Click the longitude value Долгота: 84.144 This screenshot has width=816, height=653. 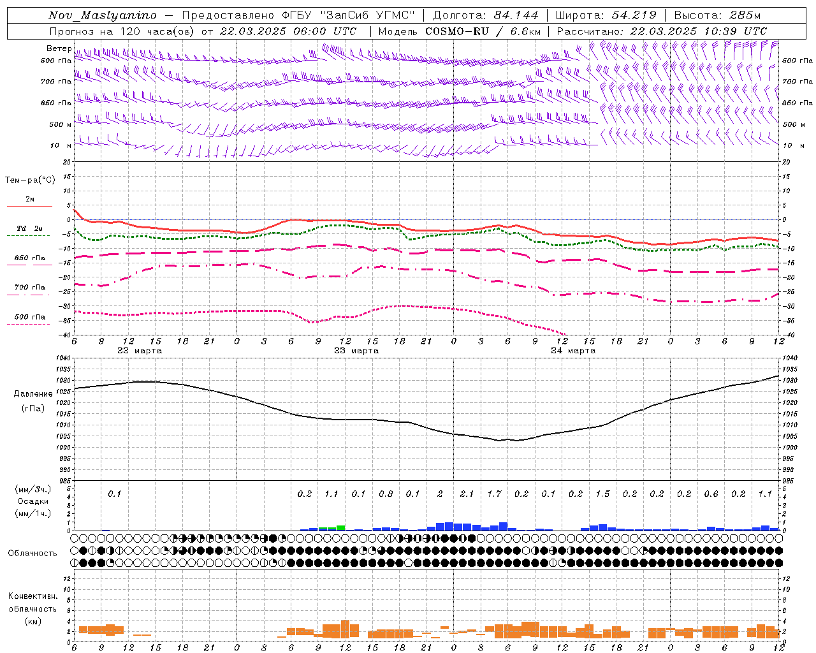[x=486, y=15]
